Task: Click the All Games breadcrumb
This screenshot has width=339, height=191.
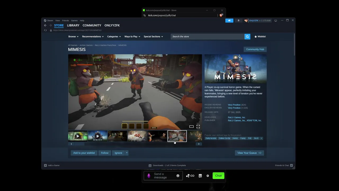Action: [73, 45]
